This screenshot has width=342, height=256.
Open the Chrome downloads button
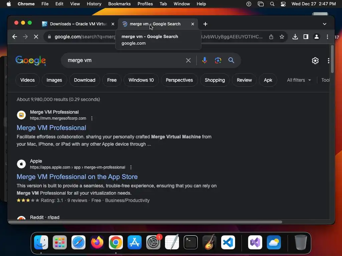(x=295, y=37)
